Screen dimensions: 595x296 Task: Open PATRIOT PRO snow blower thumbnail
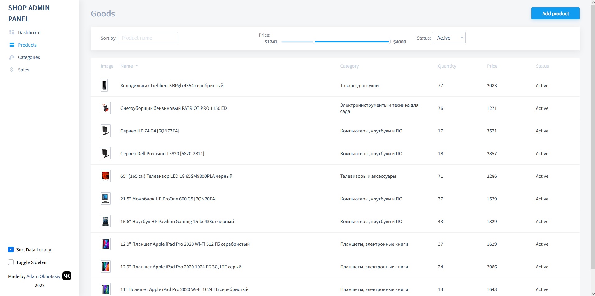[x=106, y=108]
